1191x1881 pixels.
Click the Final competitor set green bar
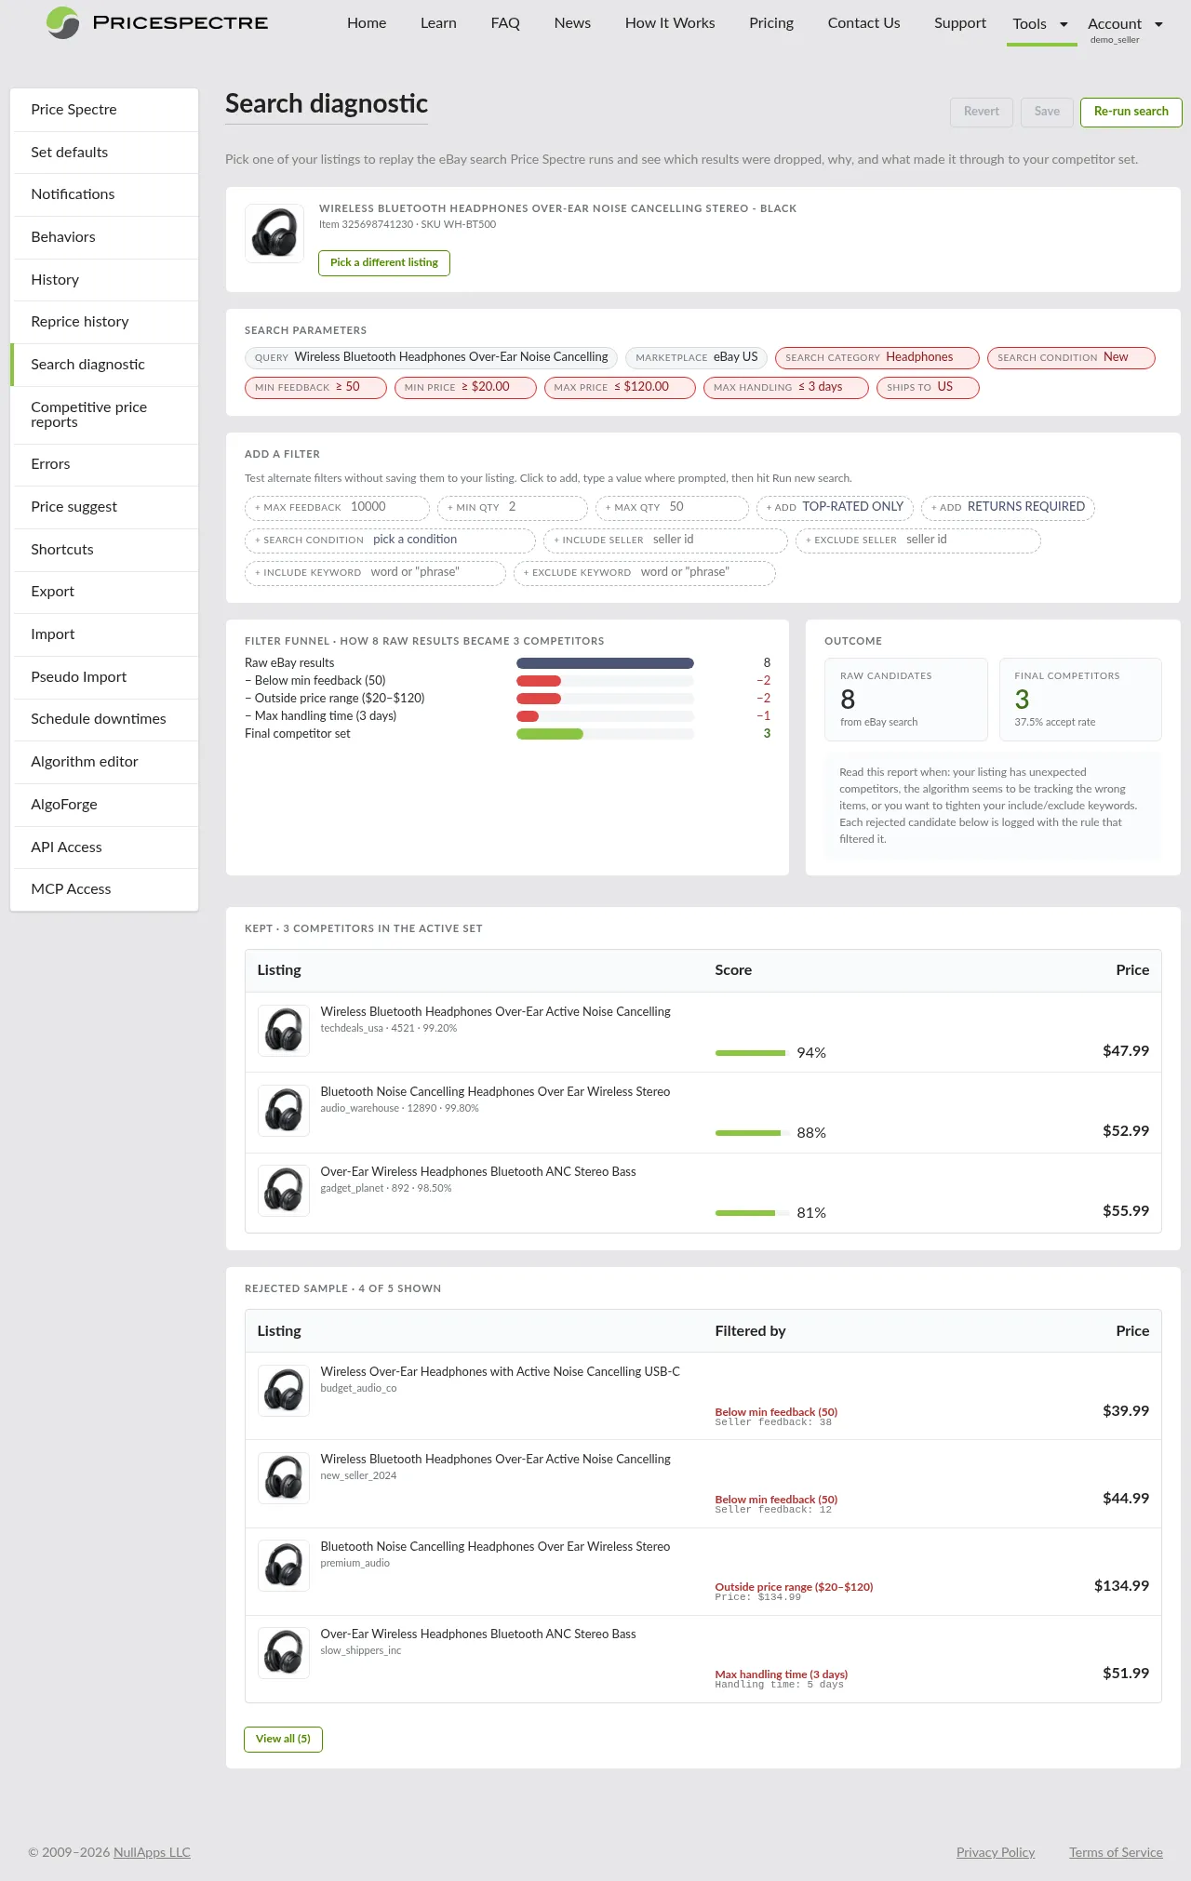550,734
